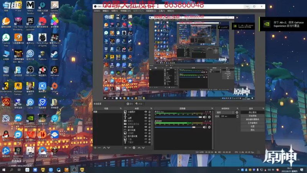Open OBS 设置 from the controls panel
The image size is (307, 173).
pyautogui.click(x=253, y=126)
